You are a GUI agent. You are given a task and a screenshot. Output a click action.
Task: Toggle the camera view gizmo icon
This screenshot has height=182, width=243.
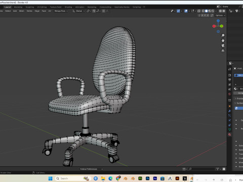pos(223,45)
